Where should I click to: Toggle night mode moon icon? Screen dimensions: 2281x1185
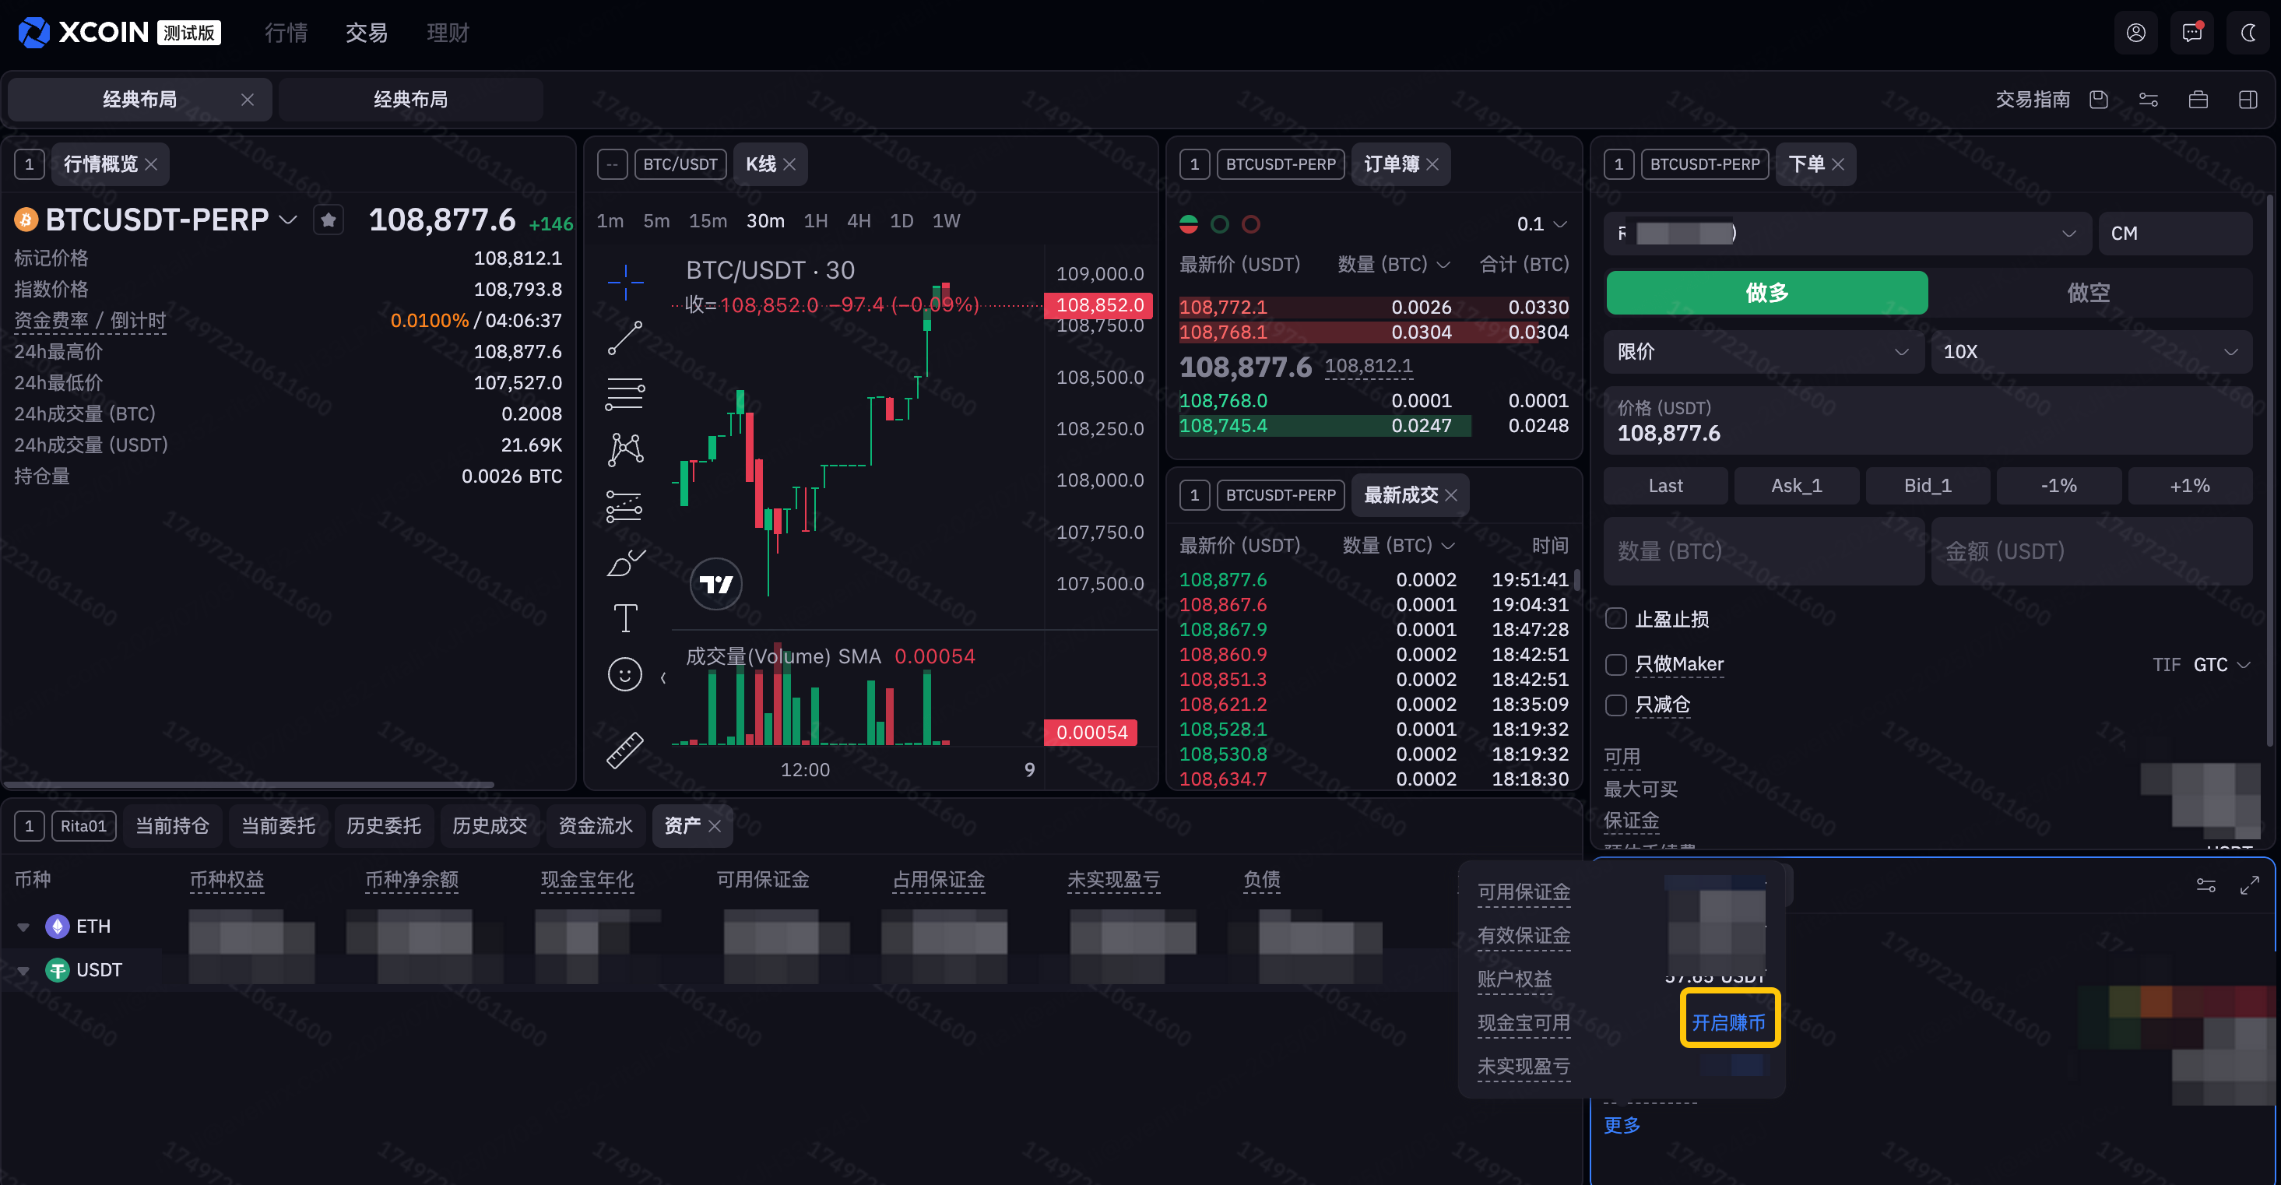click(2248, 33)
